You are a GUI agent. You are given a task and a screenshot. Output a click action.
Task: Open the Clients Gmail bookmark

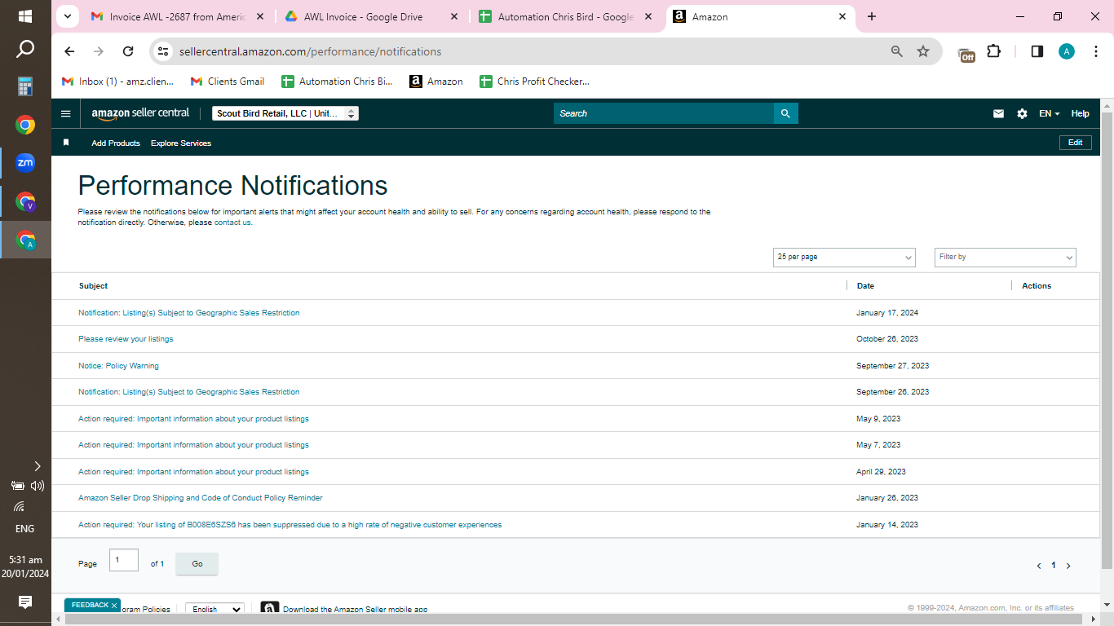click(x=228, y=82)
